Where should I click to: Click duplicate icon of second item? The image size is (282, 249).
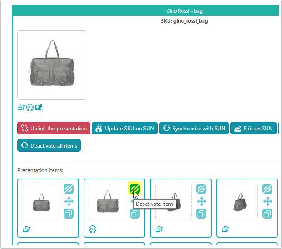[135, 214]
